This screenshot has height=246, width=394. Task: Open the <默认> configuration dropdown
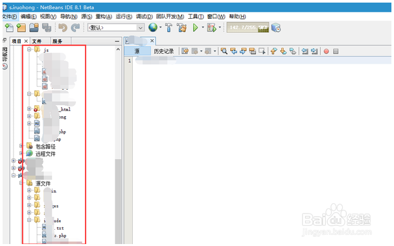coord(116,27)
